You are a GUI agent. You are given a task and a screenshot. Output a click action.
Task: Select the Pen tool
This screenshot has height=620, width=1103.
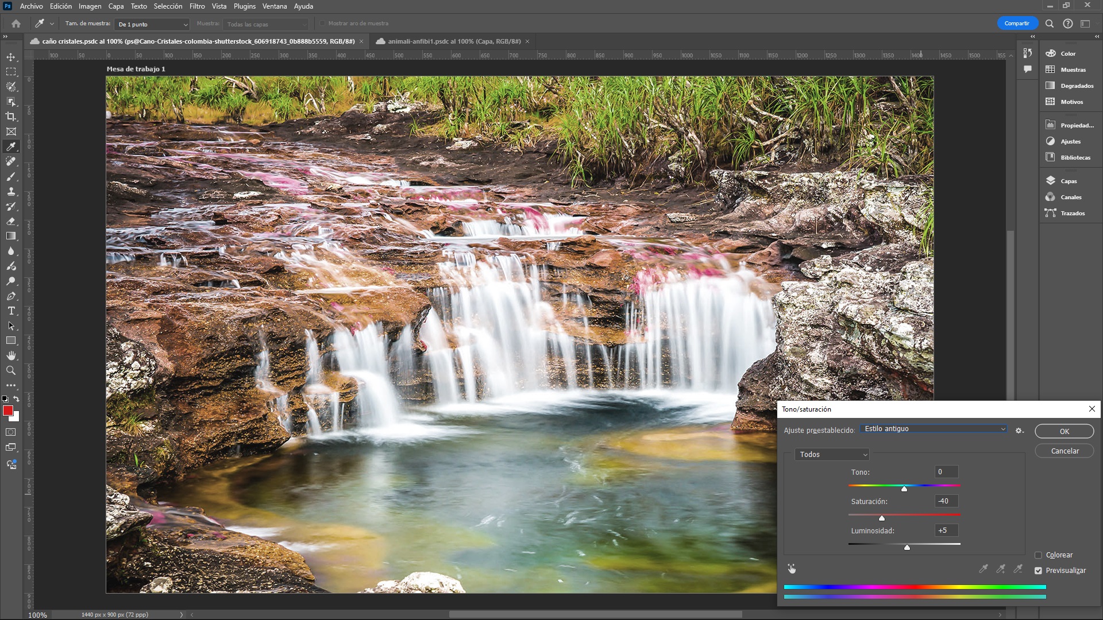pyautogui.click(x=11, y=296)
